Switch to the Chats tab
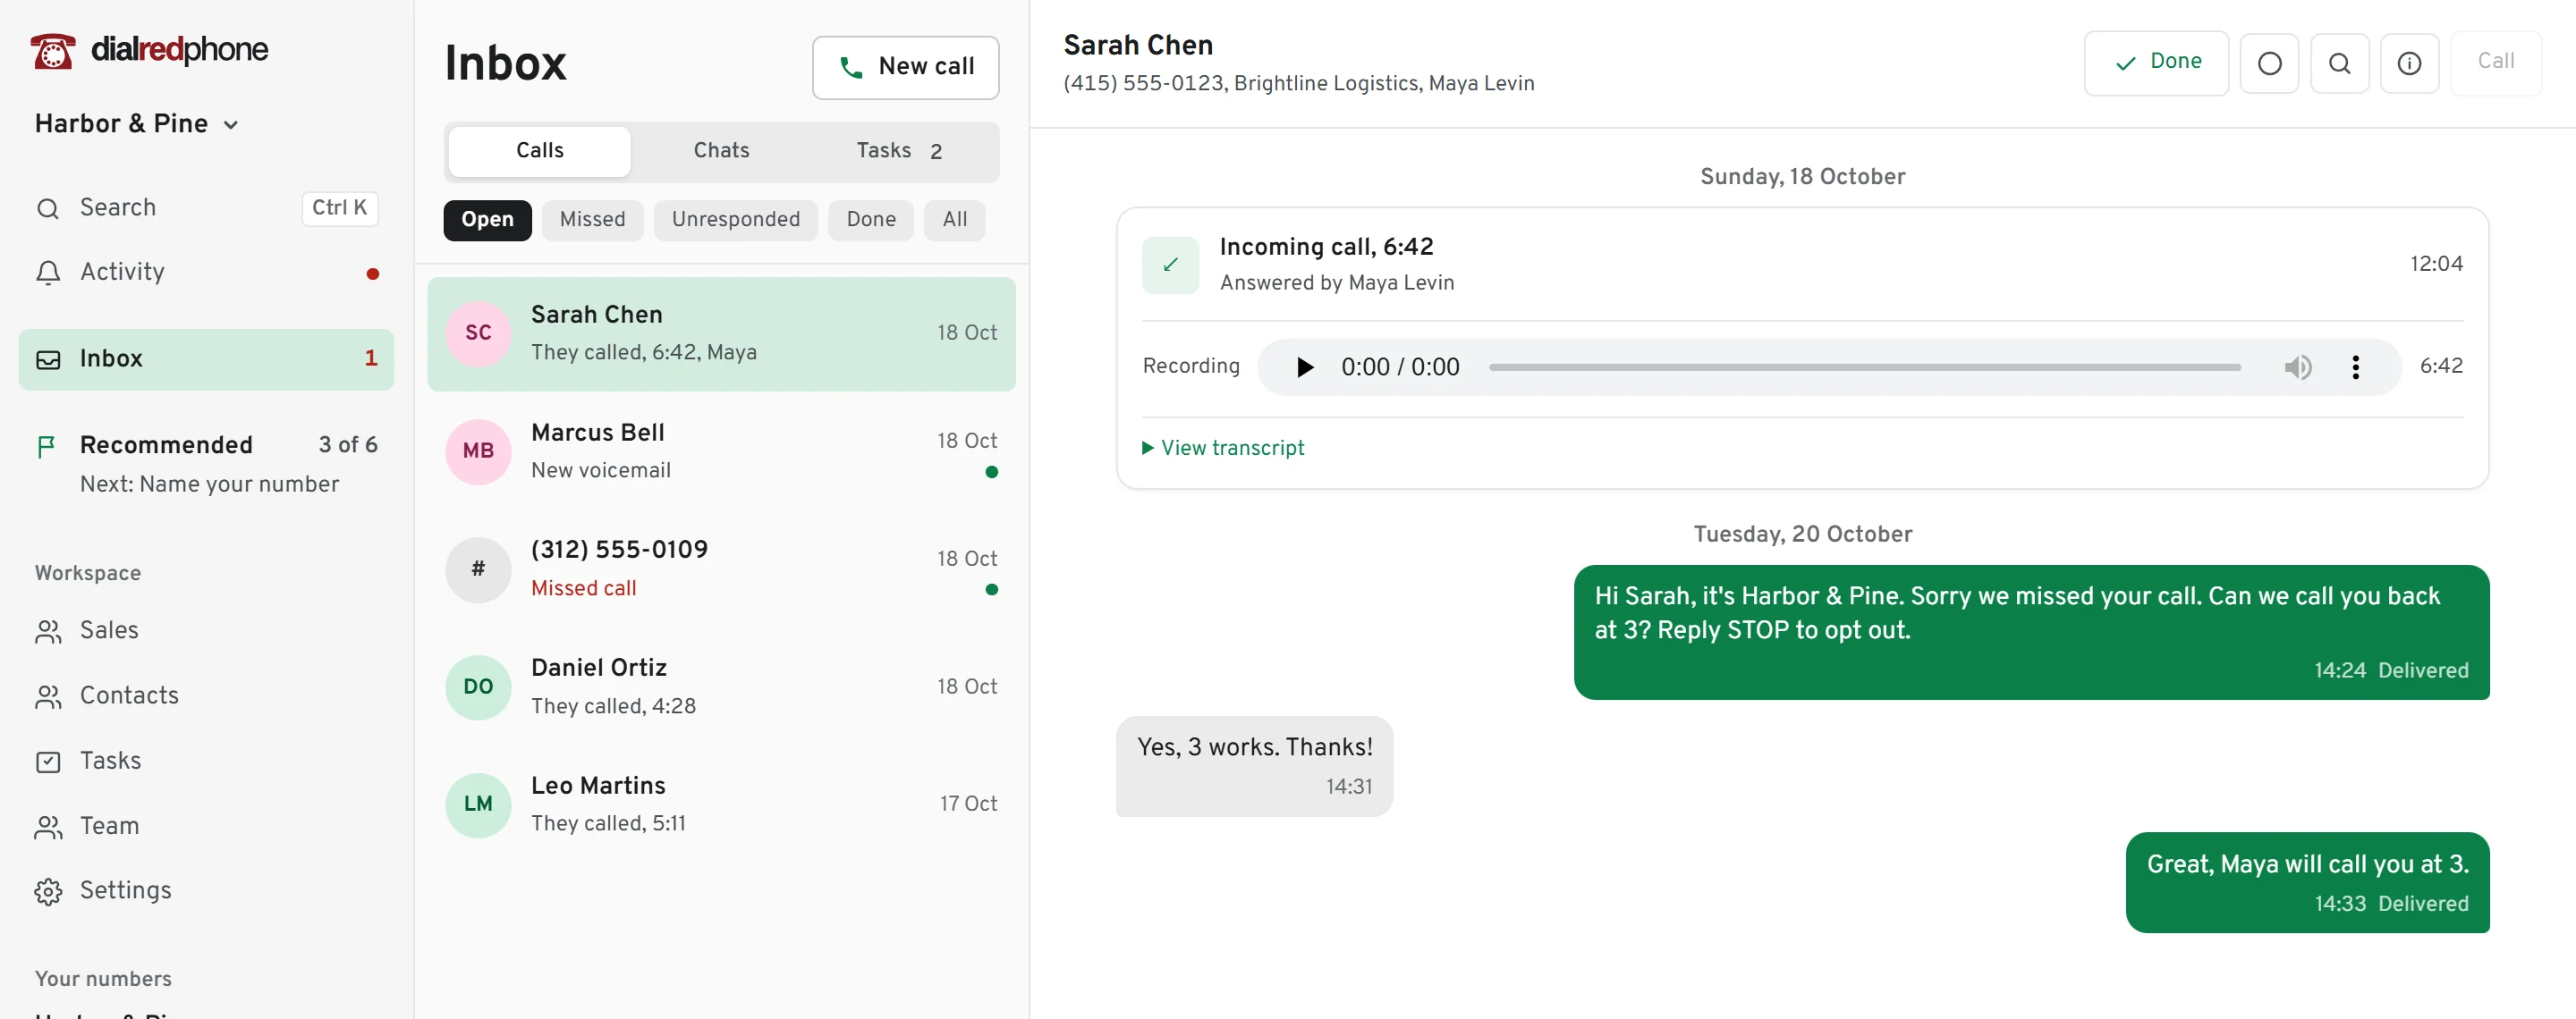Image resolution: width=2576 pixels, height=1019 pixels. 721,151
